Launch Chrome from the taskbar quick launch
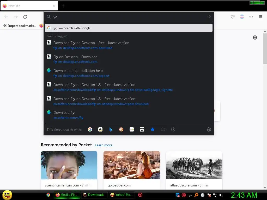The image size is (267, 200). pyautogui.click(x=48, y=195)
